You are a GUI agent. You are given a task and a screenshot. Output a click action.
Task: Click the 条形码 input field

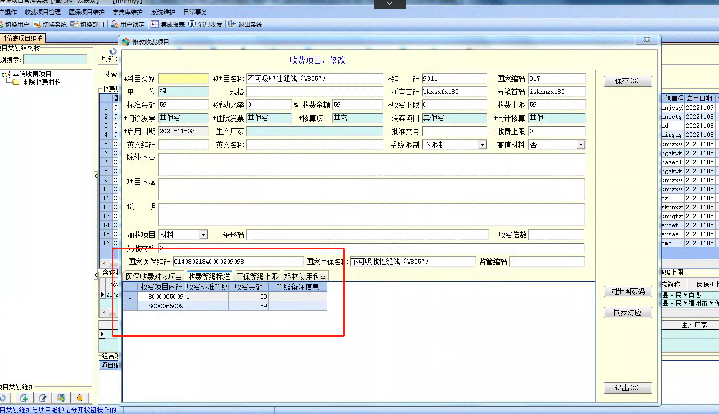point(367,235)
